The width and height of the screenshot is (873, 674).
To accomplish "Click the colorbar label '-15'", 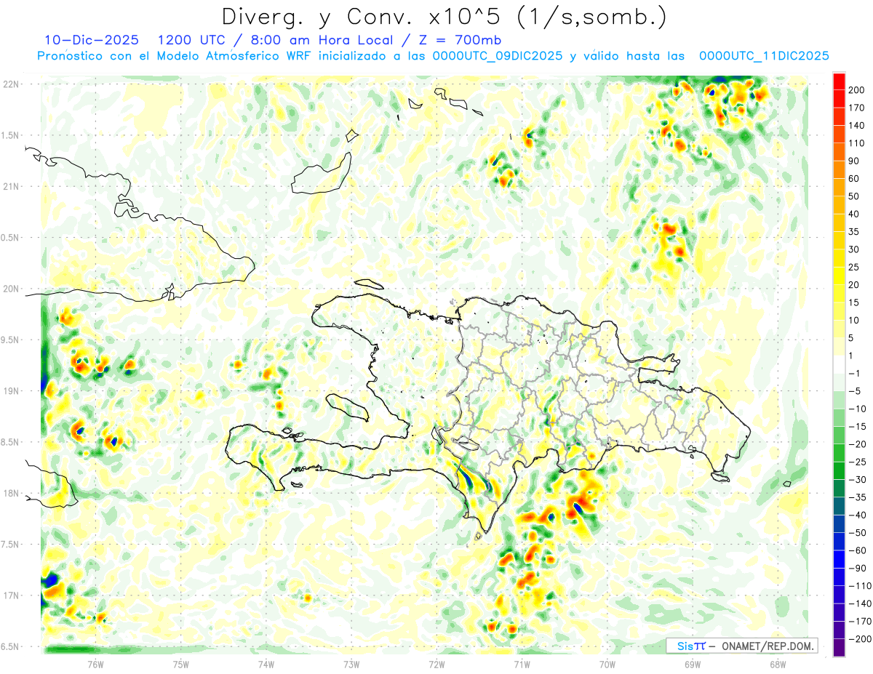I will coord(858,426).
